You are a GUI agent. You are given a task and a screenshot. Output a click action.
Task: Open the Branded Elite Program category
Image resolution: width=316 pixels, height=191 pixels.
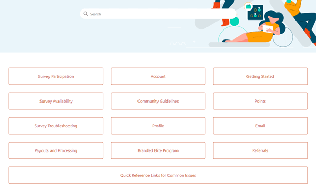click(158, 150)
